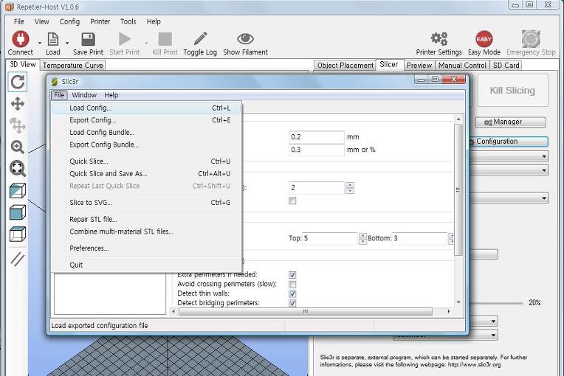Image resolution: width=564 pixels, height=376 pixels.
Task: Select the move object tool
Action: point(17,125)
